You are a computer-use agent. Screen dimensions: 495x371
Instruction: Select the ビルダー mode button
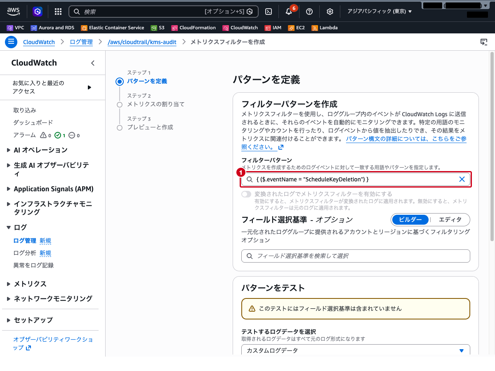(x=410, y=219)
